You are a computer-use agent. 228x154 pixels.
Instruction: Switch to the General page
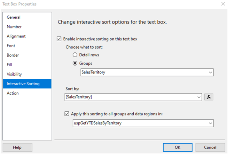tap(14, 17)
